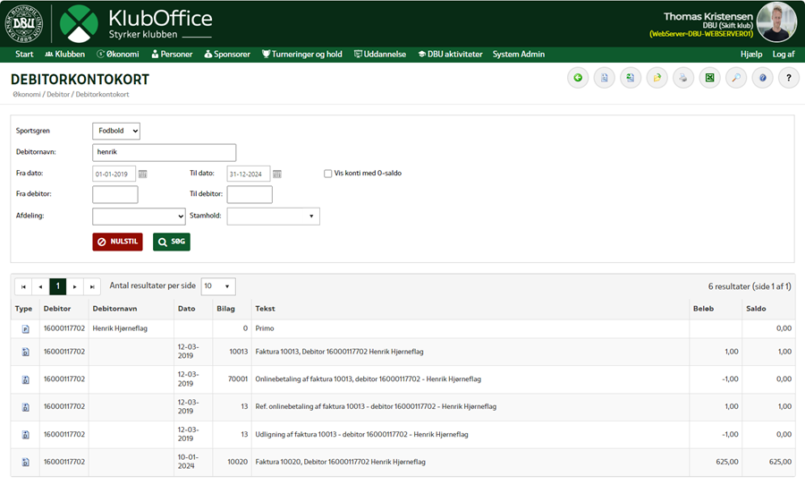Click the red NULSTIL button

click(117, 242)
